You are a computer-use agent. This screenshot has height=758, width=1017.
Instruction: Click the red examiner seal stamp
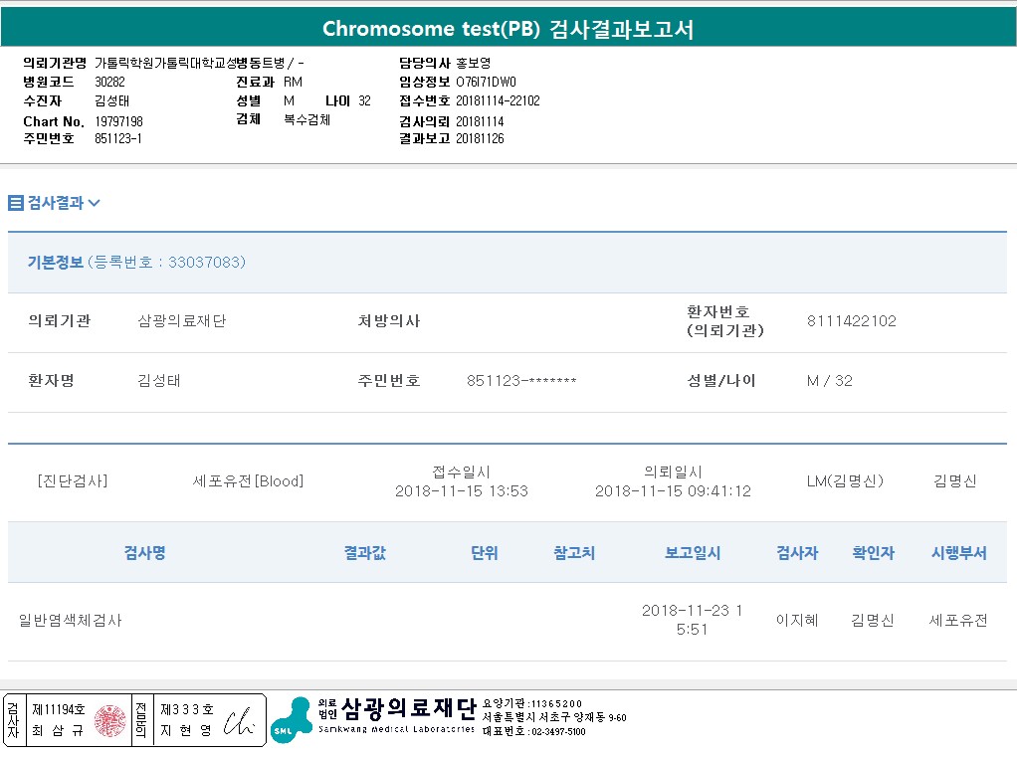[x=110, y=721]
